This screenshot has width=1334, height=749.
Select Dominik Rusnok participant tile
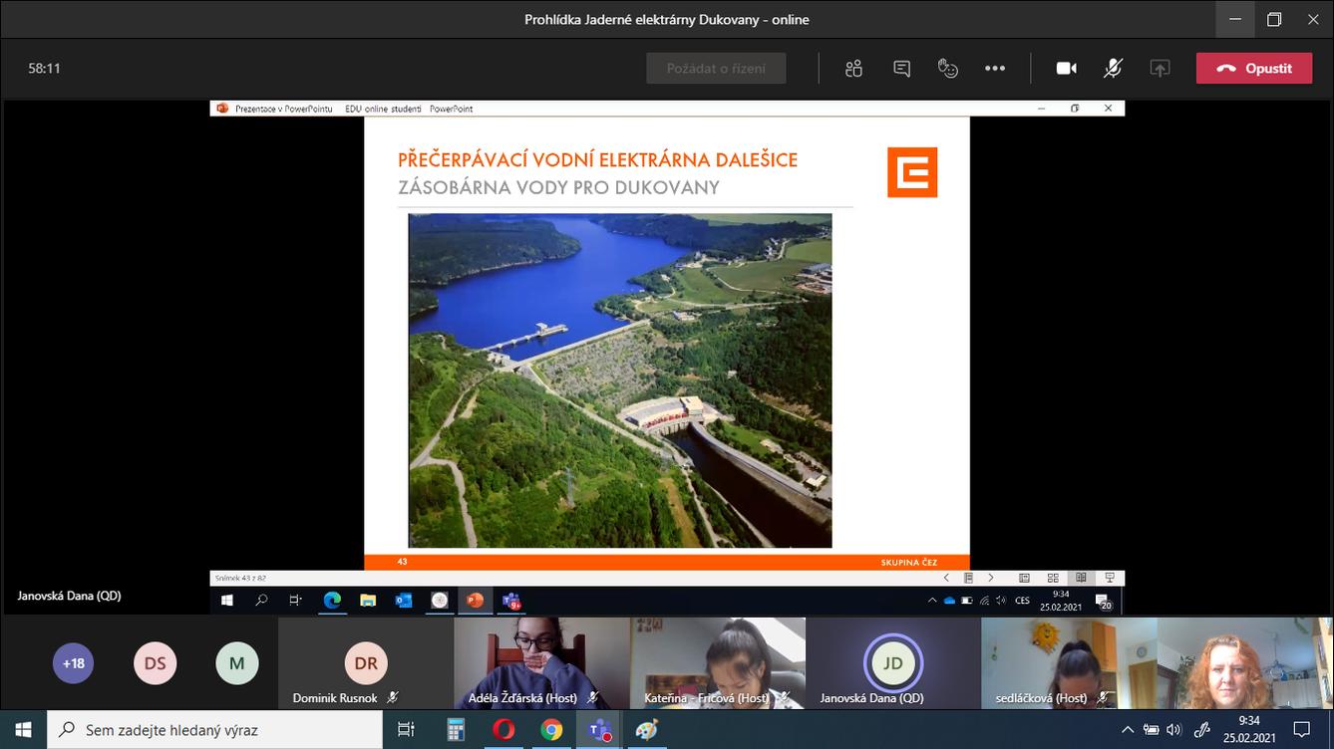click(x=365, y=663)
